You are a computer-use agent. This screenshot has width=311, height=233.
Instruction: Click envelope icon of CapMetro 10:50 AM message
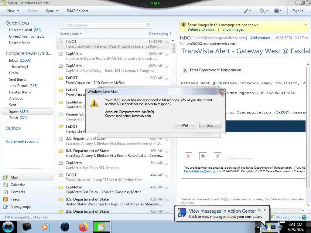(x=61, y=54)
